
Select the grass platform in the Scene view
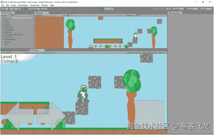[x=108, y=41]
